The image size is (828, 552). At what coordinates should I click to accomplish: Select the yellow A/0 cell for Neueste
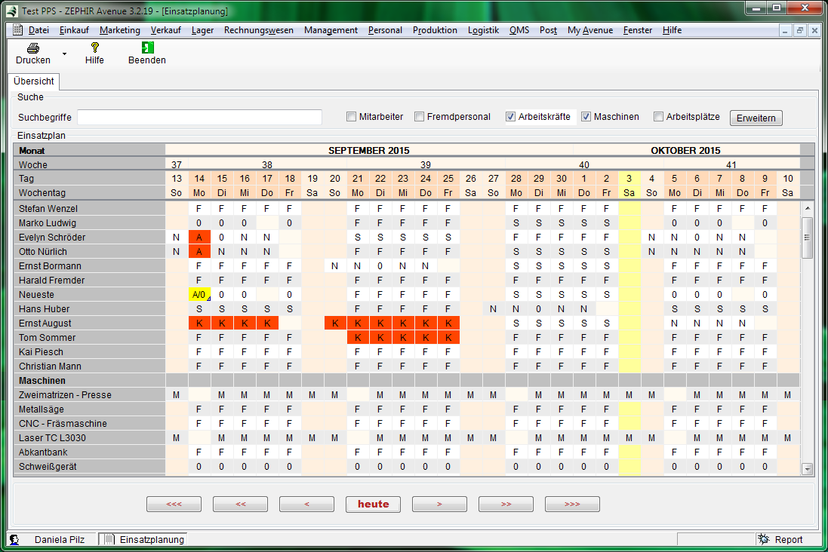(199, 294)
